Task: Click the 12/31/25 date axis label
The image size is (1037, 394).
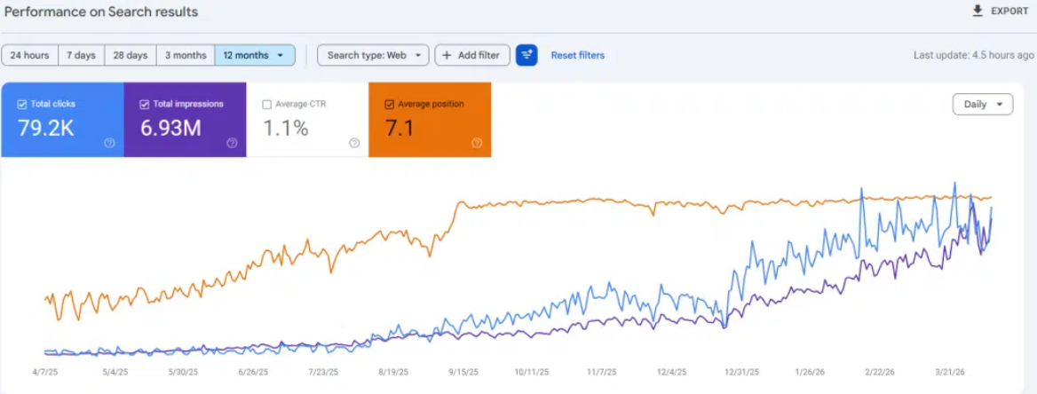Action: click(741, 373)
